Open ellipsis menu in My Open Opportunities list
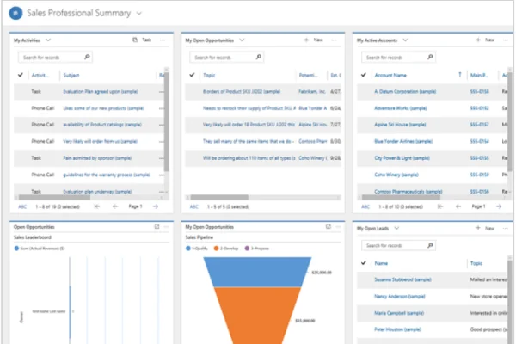Image resolution: width=516 pixels, height=344 pixels. tap(335, 40)
